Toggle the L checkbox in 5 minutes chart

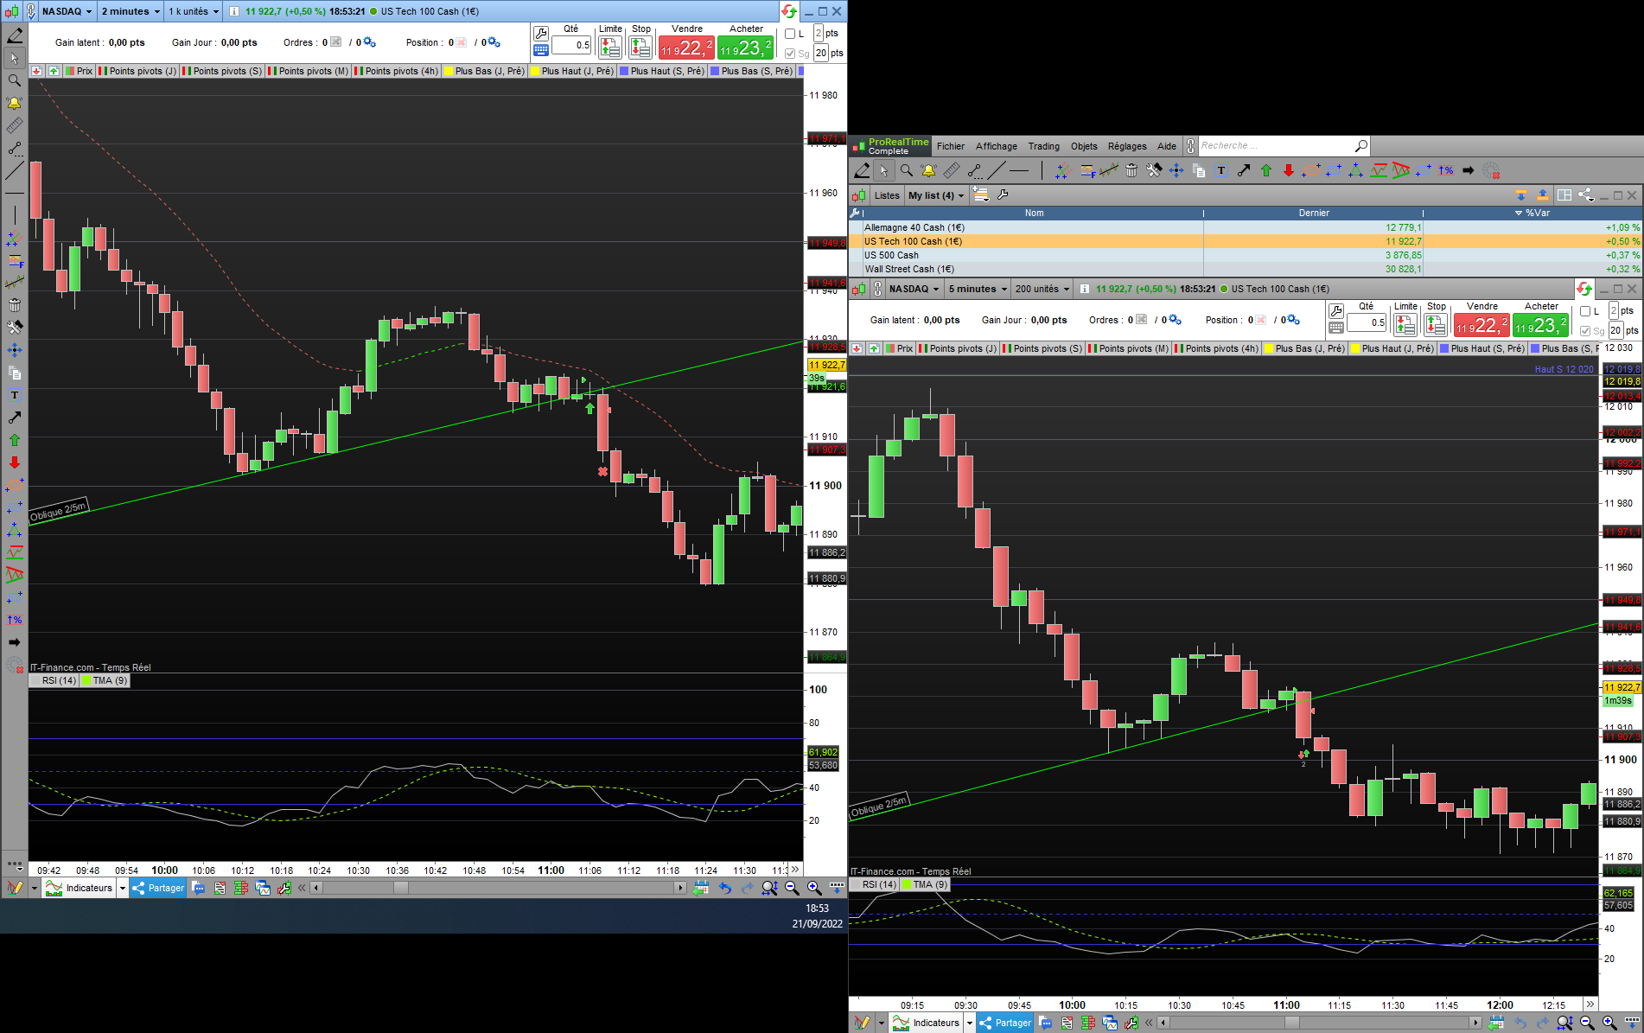click(1585, 311)
